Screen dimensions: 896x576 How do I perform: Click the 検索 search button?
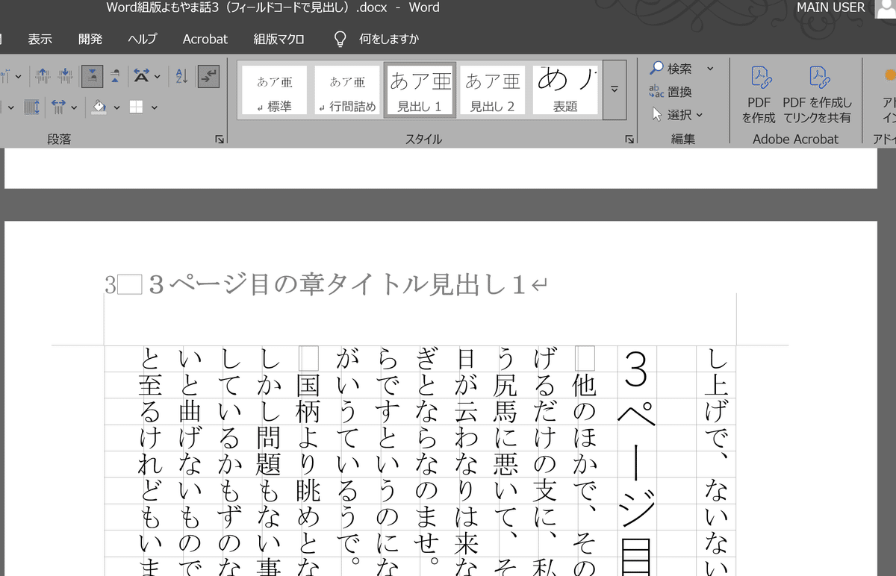tap(671, 69)
